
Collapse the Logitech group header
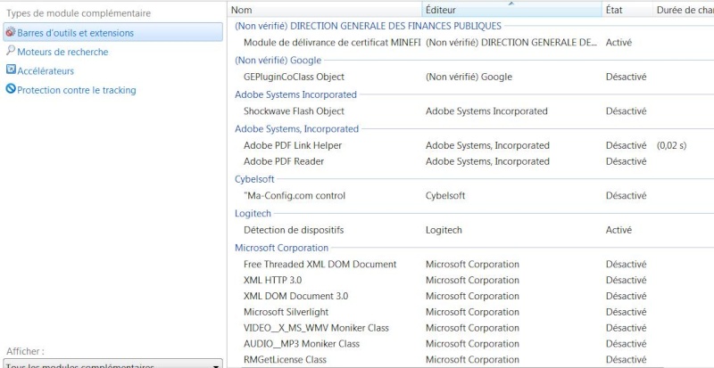point(253,213)
